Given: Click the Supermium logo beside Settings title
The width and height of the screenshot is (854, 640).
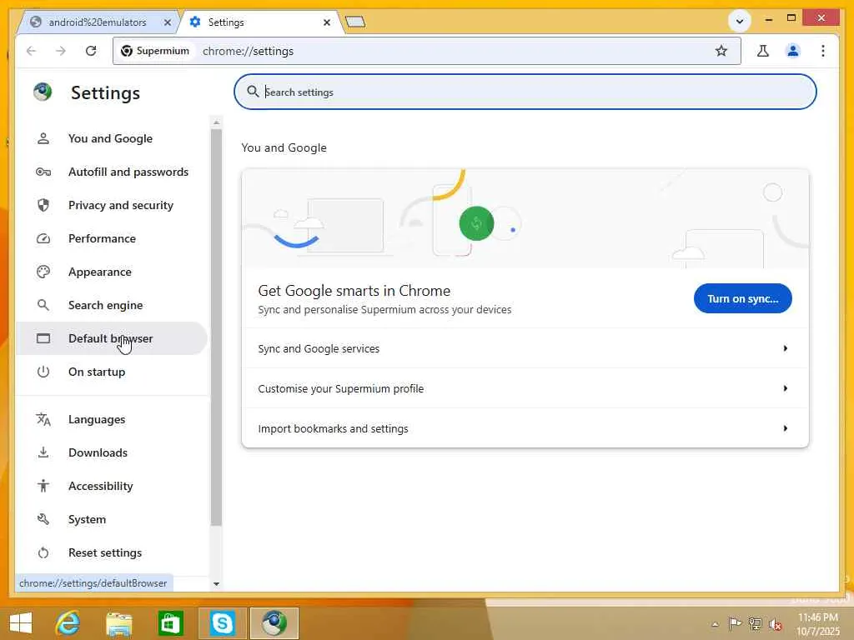Looking at the screenshot, I should point(43,92).
